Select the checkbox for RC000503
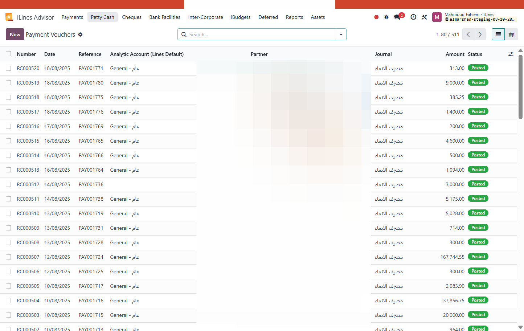The width and height of the screenshot is (524, 331). (x=8, y=315)
